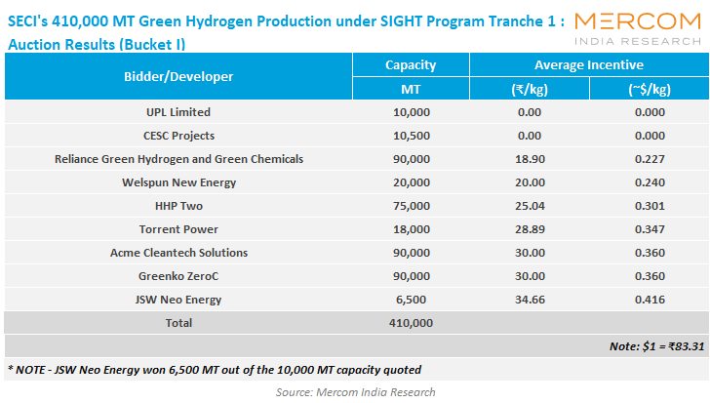Click the 10,500 capacity of CESC Projects
This screenshot has height=403, width=710.
tap(412, 136)
